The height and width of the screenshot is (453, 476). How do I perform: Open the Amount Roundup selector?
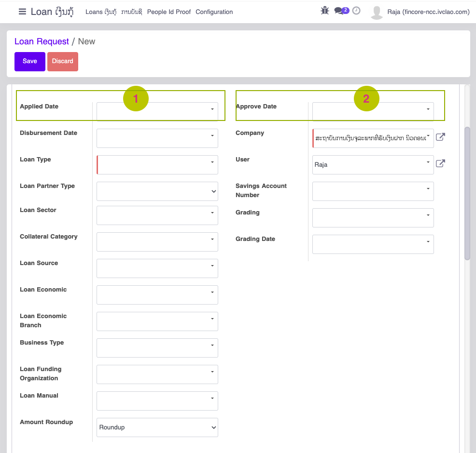(x=157, y=427)
